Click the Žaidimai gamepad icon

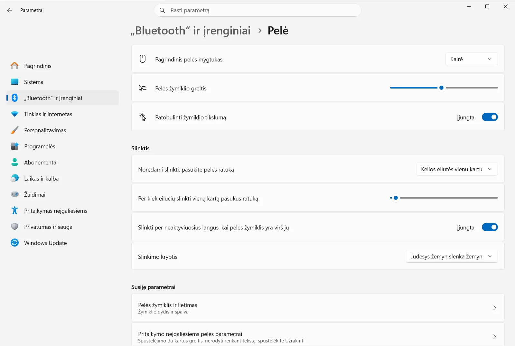pos(14,194)
